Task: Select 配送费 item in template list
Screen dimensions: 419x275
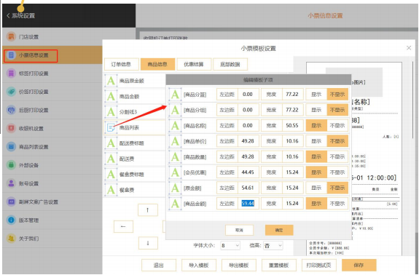Action: (x=135, y=159)
